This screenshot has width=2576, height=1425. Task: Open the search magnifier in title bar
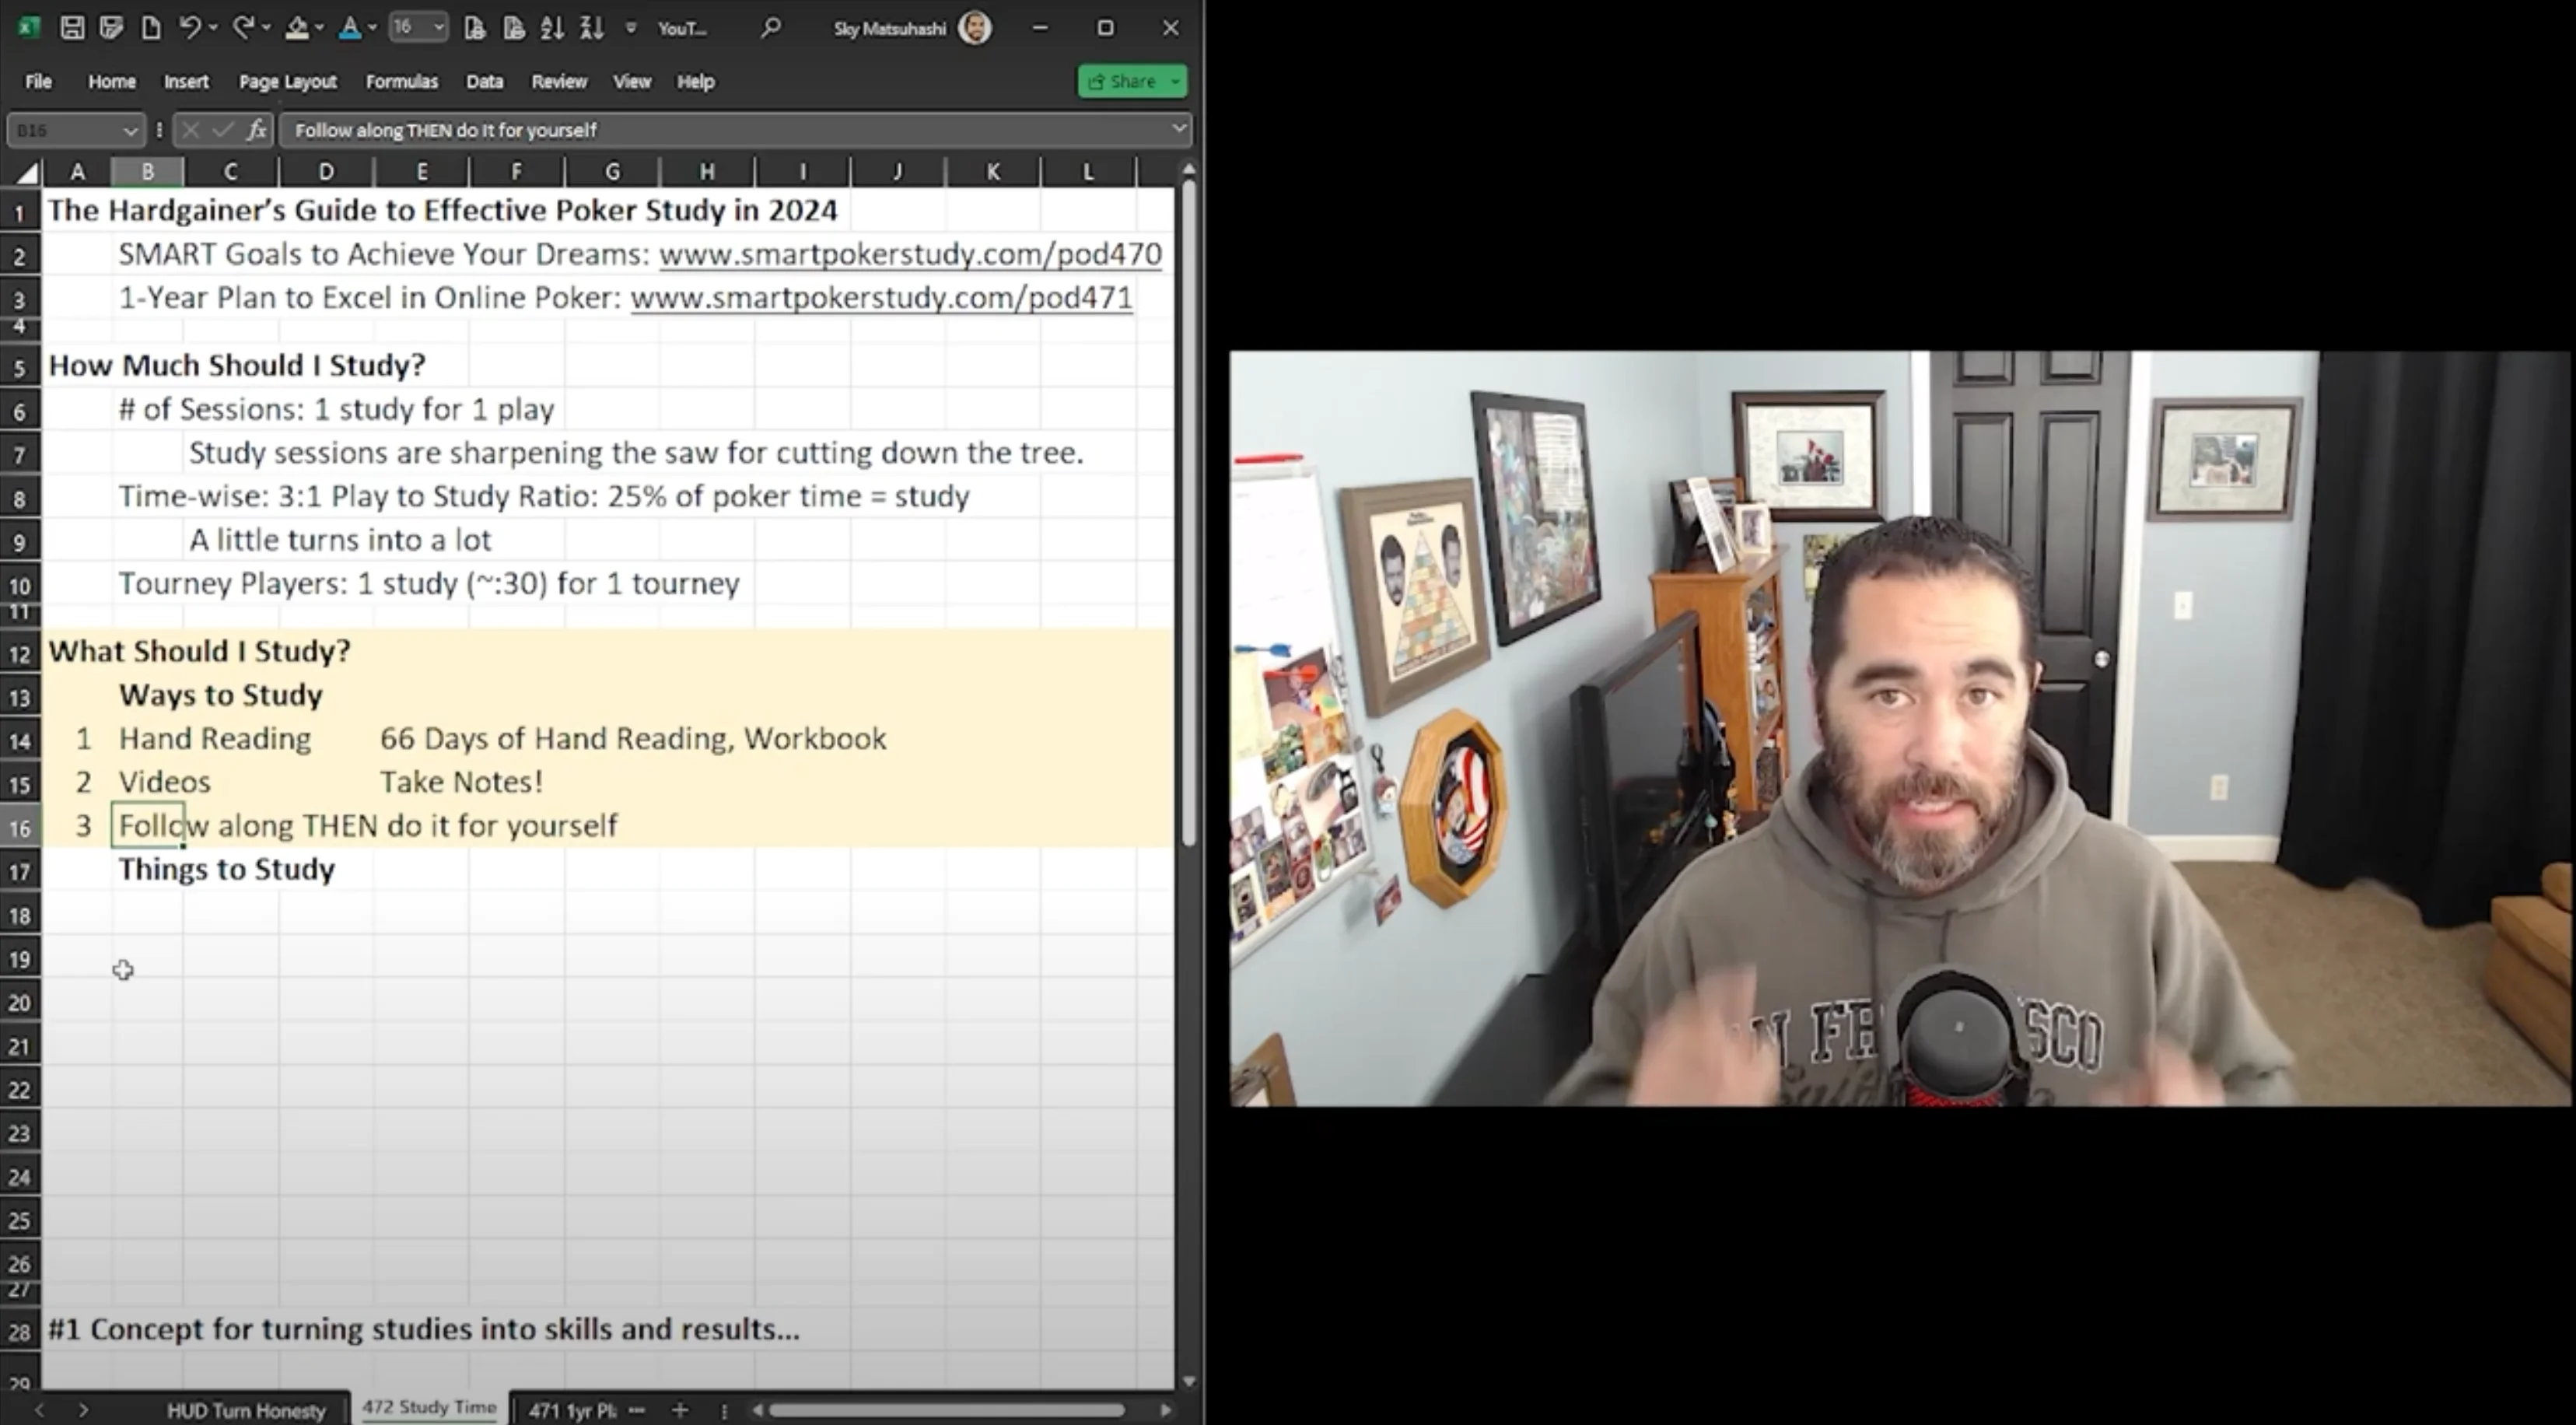click(770, 28)
